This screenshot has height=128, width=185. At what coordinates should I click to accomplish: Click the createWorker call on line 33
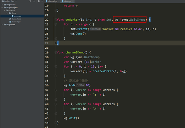pyautogui.click(x=103, y=71)
